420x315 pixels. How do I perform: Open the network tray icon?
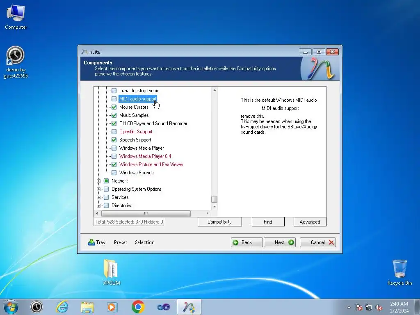pos(369,307)
